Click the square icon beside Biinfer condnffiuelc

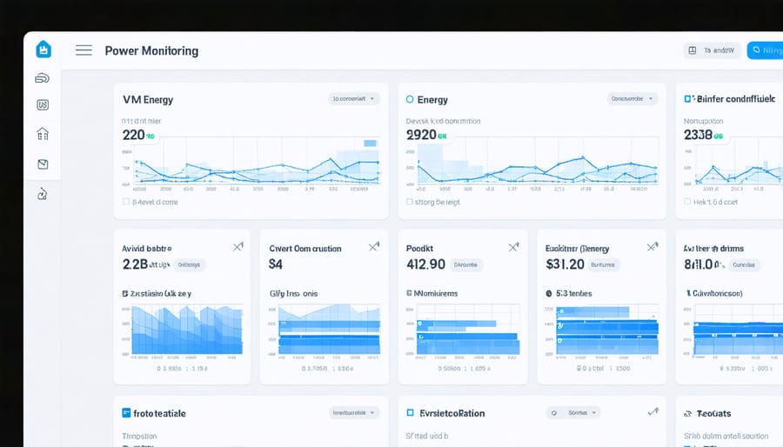point(687,99)
